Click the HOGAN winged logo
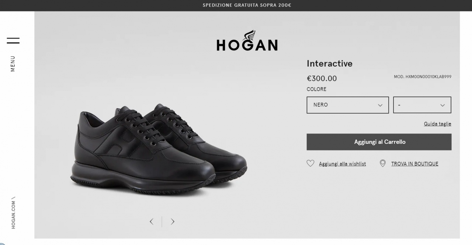The image size is (472, 245). tap(247, 41)
